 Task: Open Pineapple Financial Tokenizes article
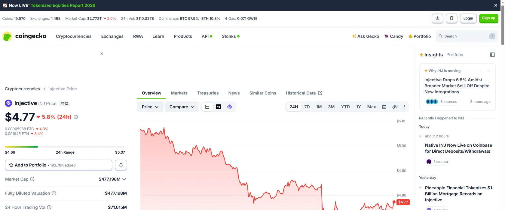458,194
